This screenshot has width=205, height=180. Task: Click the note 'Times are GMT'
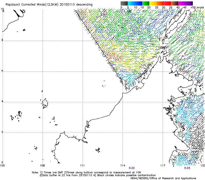click(x=53, y=173)
